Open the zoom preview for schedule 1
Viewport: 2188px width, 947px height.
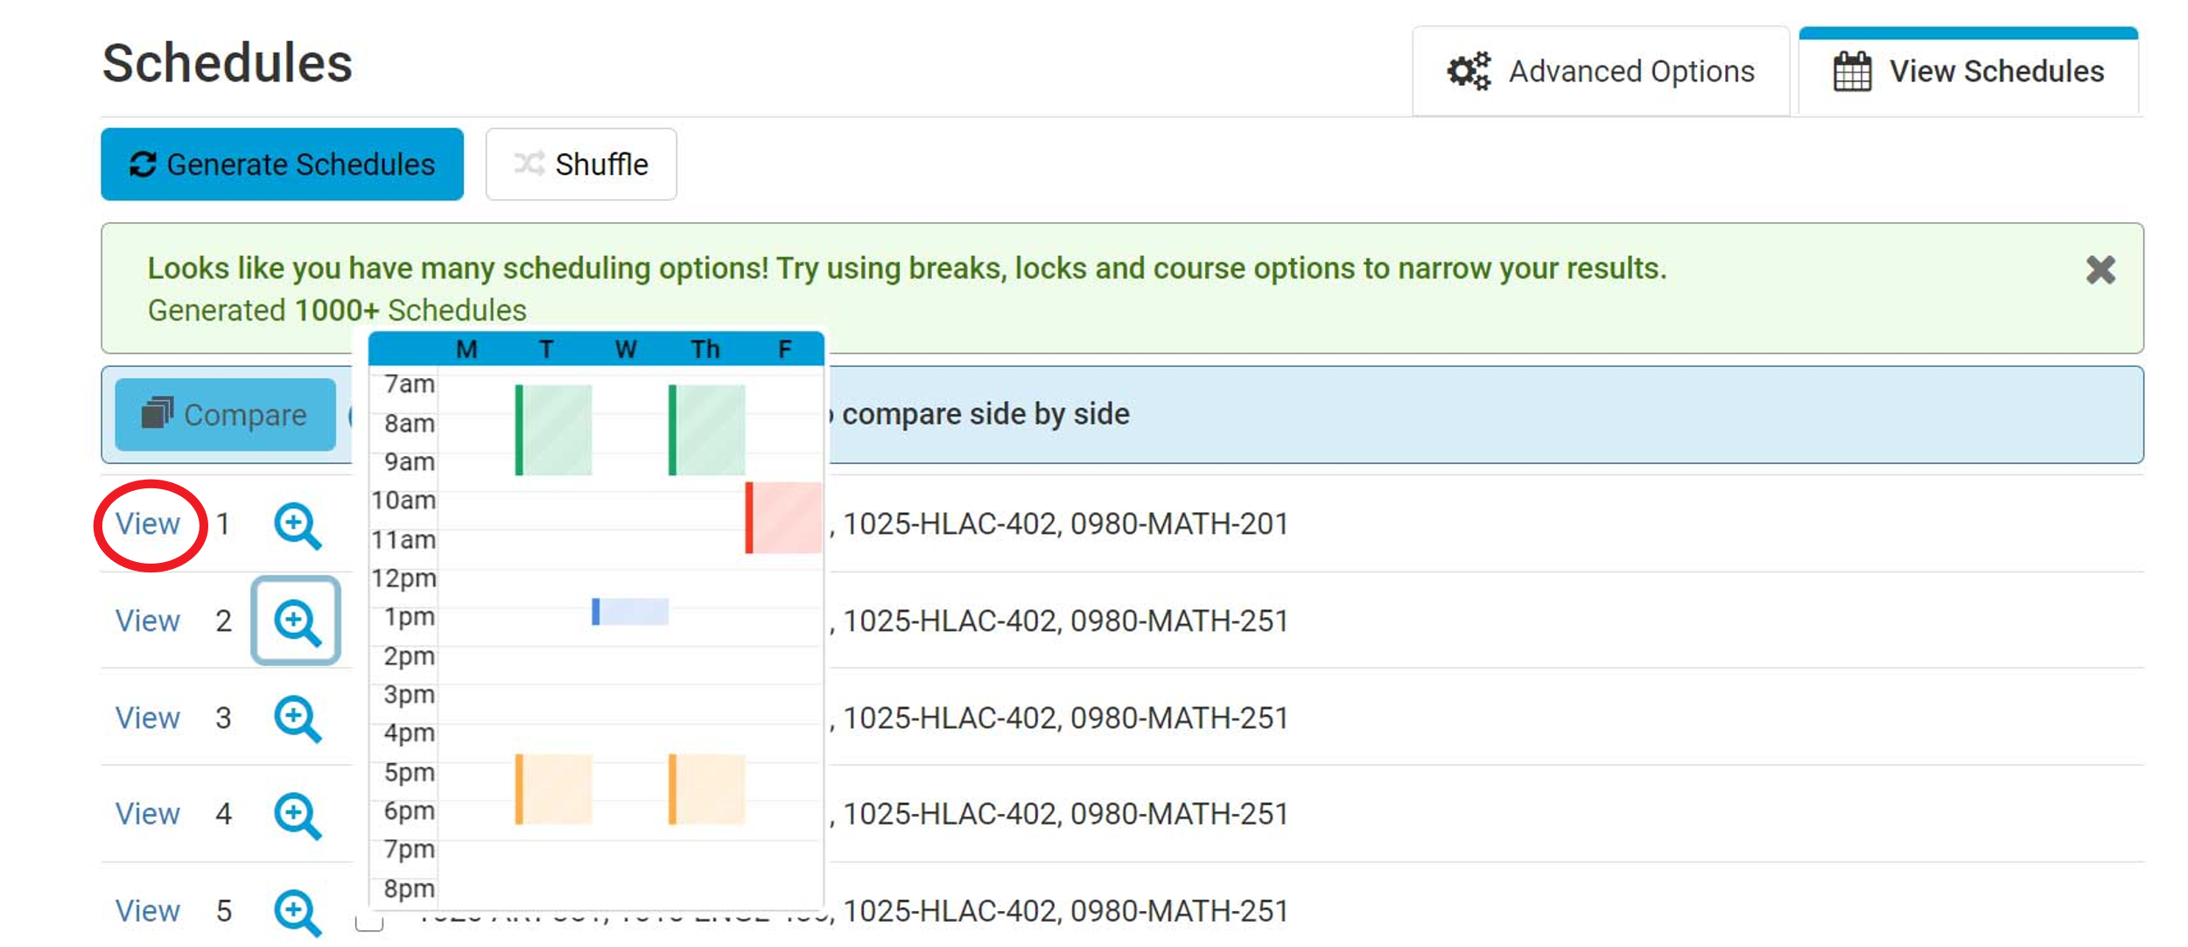pyautogui.click(x=297, y=525)
